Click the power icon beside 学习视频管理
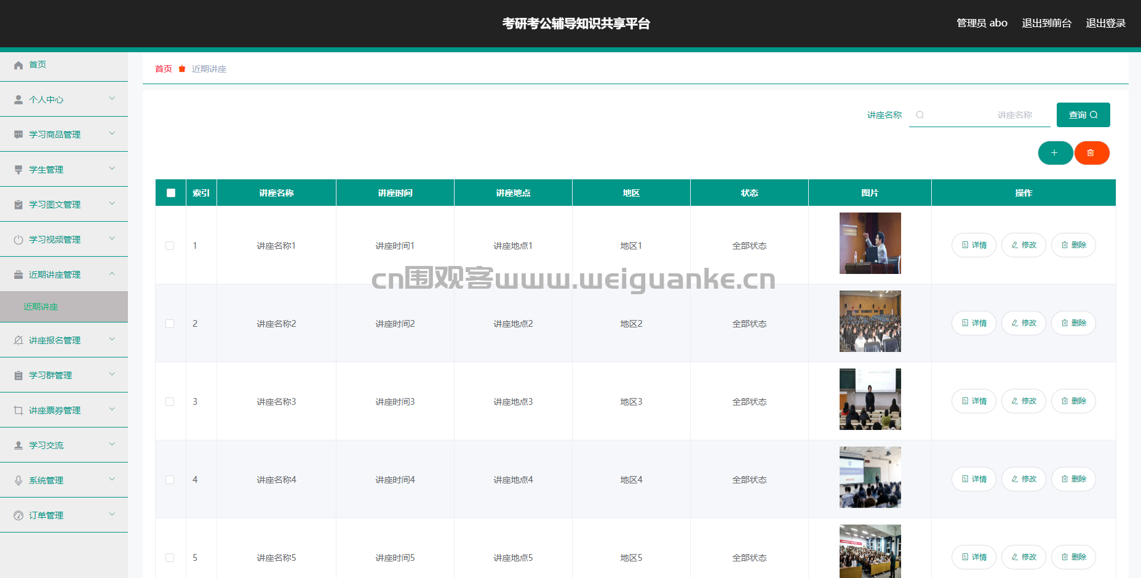 (x=18, y=240)
